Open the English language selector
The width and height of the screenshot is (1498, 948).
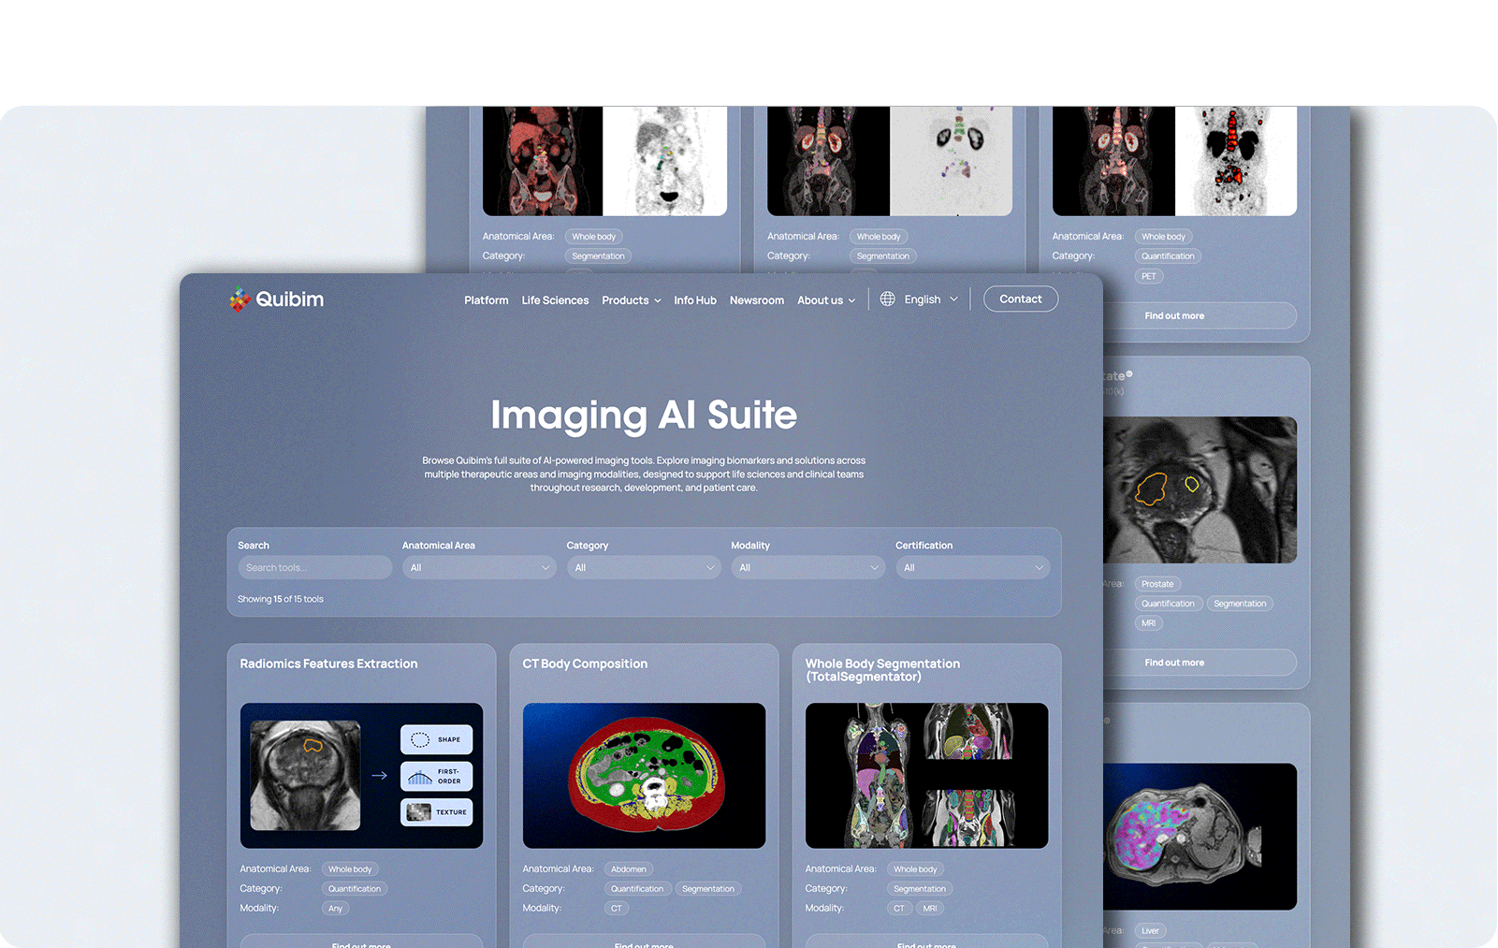[931, 299]
